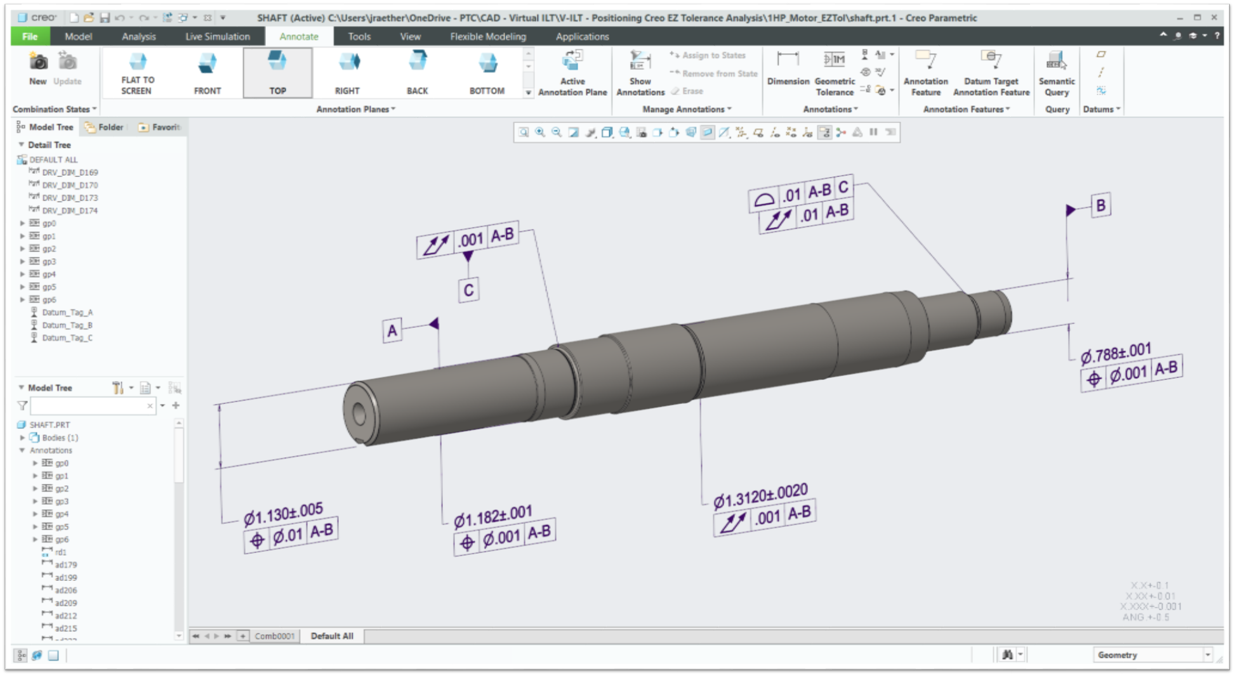Toggle point display in graphics toolbar

791,133
